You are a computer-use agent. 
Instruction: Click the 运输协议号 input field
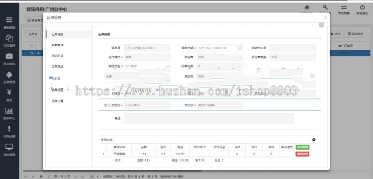coord(293,48)
